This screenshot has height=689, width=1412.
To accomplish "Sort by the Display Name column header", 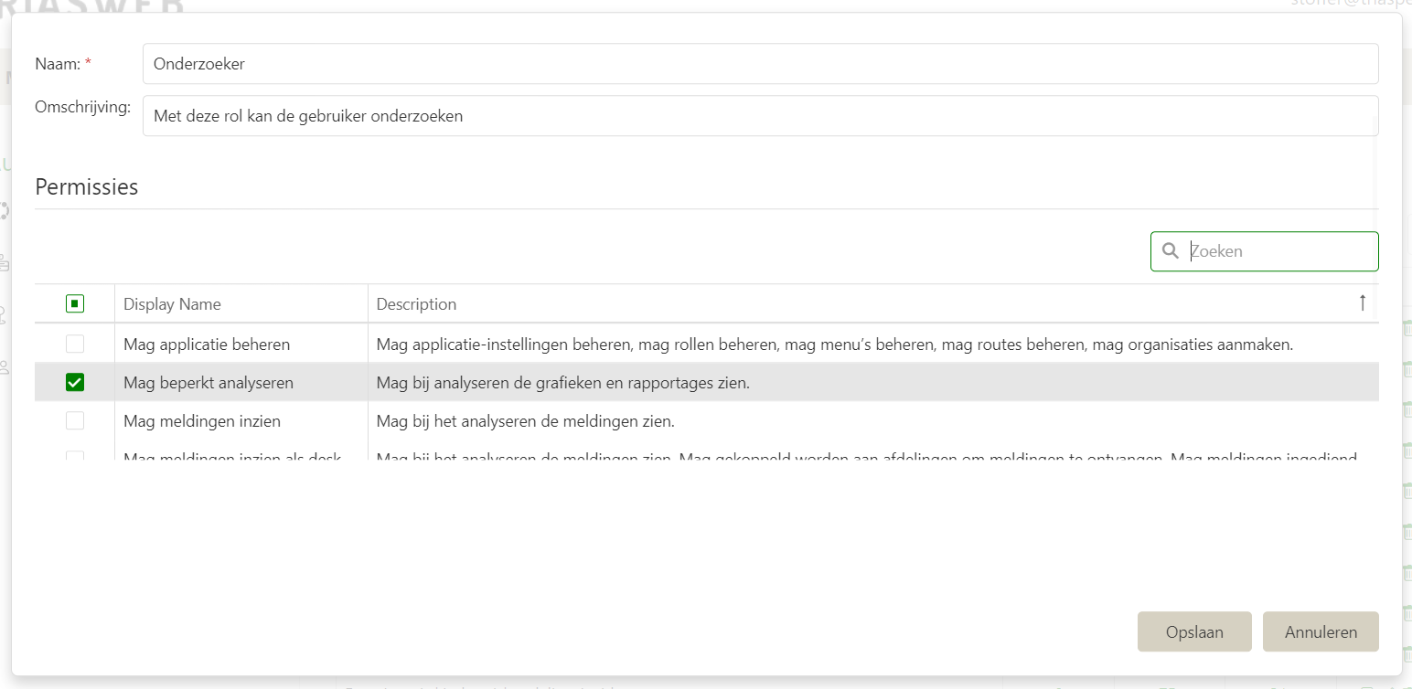I will [x=172, y=304].
